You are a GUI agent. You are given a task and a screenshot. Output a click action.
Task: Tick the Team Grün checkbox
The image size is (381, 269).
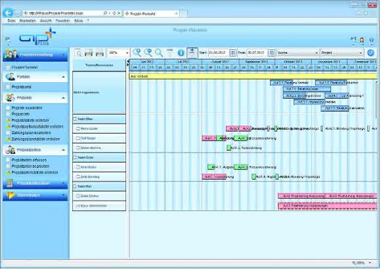click(x=75, y=157)
